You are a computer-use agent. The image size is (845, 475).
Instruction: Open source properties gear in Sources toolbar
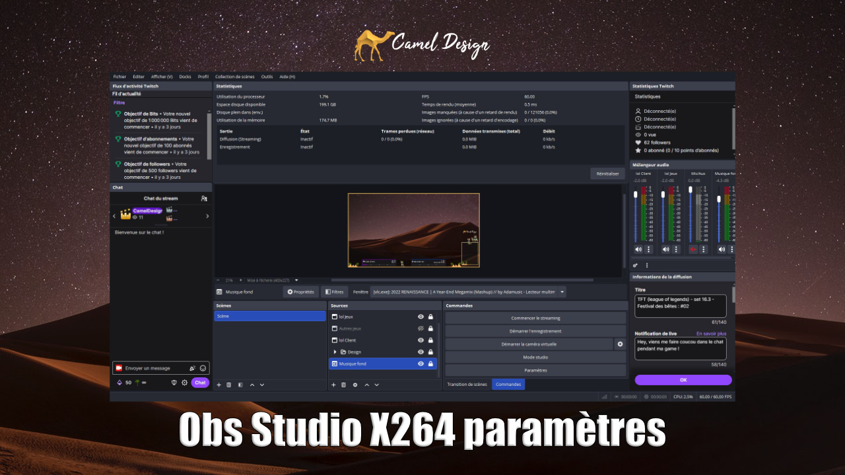pos(355,385)
